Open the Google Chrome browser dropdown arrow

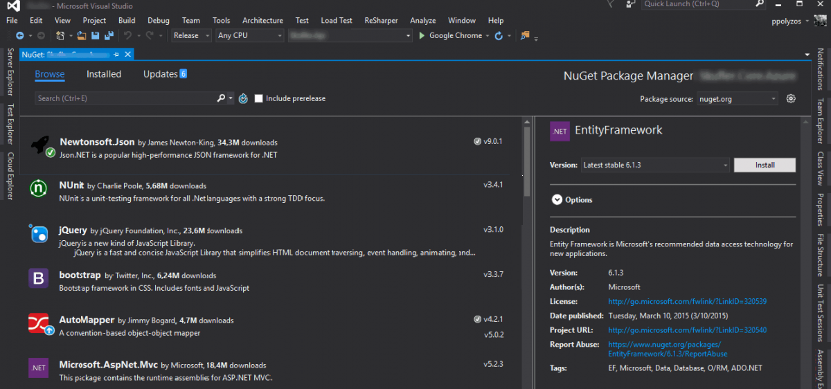(488, 35)
